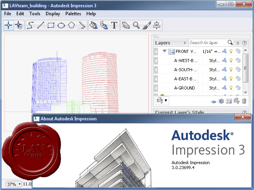Collapse Layers palette with double chevron
The width and height of the screenshot is (254, 190).
click(x=238, y=43)
